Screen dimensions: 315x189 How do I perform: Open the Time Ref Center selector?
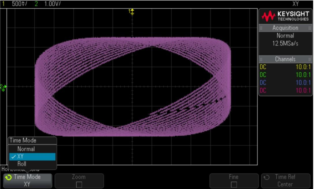pyautogui.click(x=285, y=181)
